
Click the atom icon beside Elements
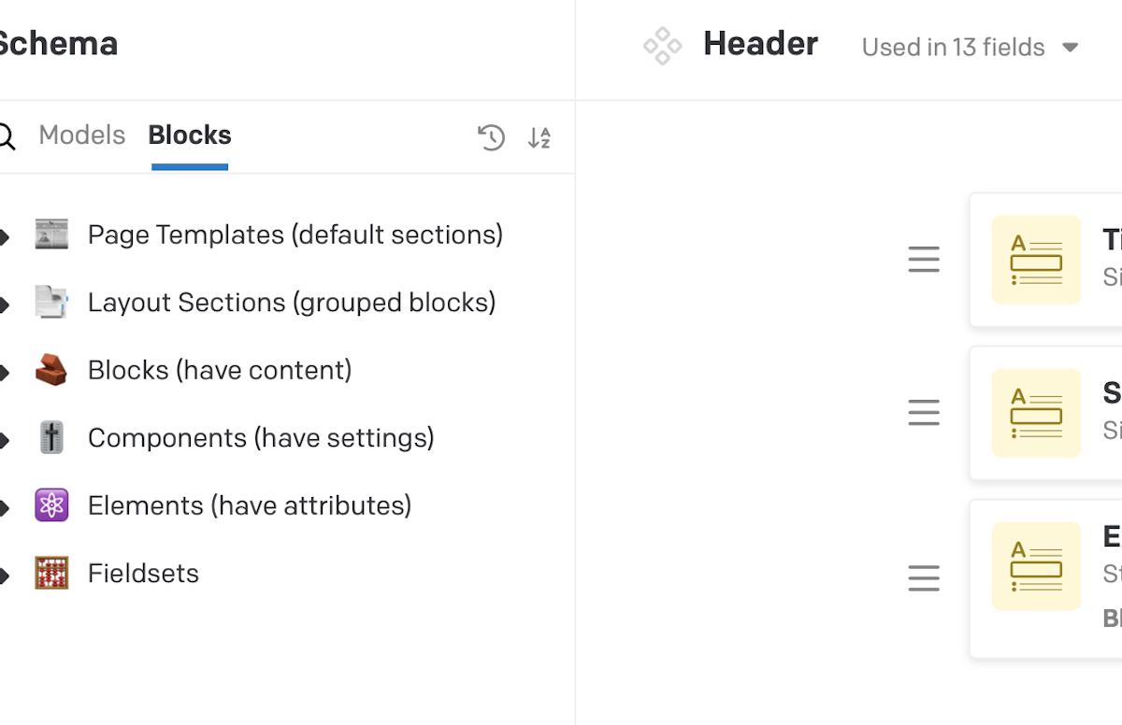(x=51, y=505)
